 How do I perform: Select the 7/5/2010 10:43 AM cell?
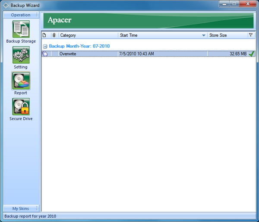(163, 54)
